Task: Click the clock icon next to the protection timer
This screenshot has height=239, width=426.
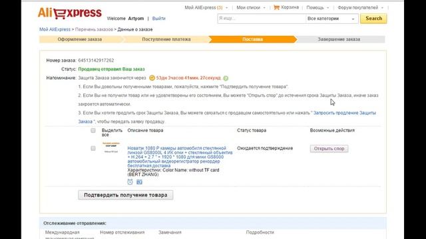Action: [x=152, y=78]
